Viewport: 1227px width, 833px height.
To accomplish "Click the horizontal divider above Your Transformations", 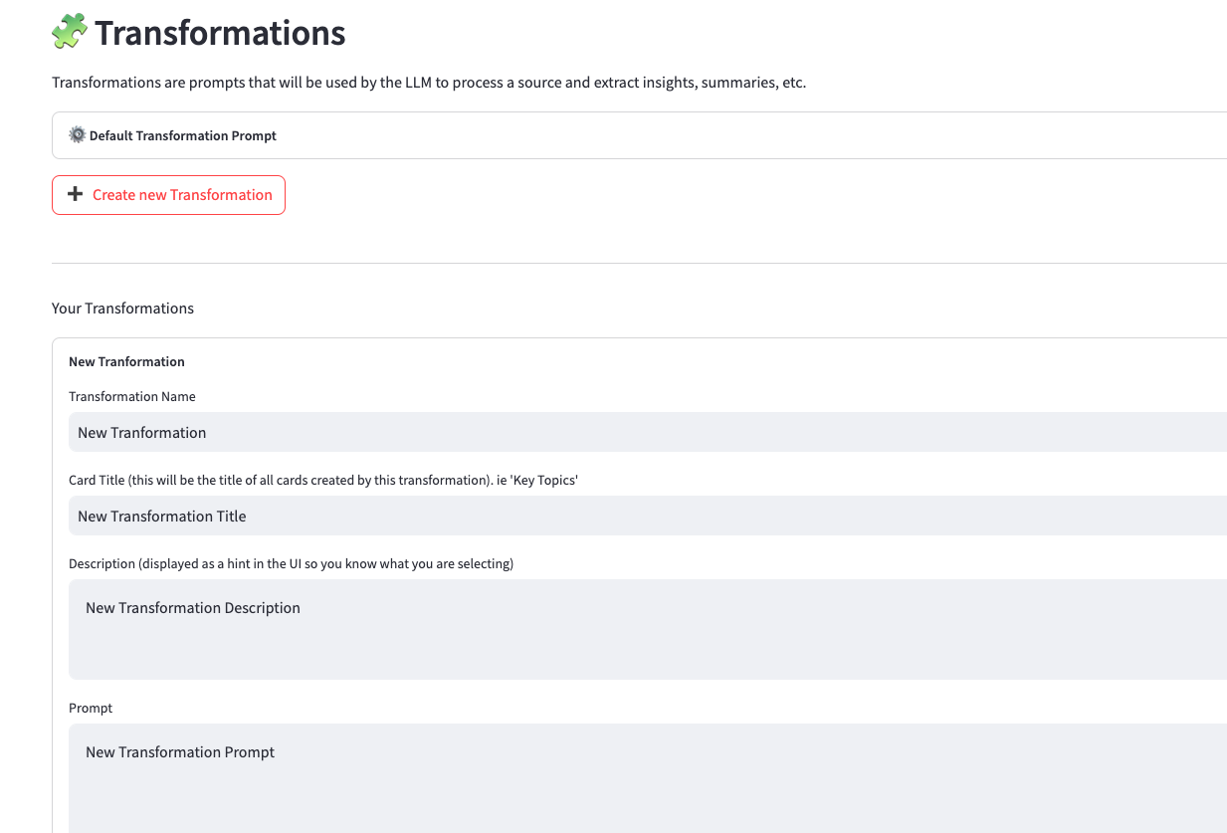I will click(637, 263).
